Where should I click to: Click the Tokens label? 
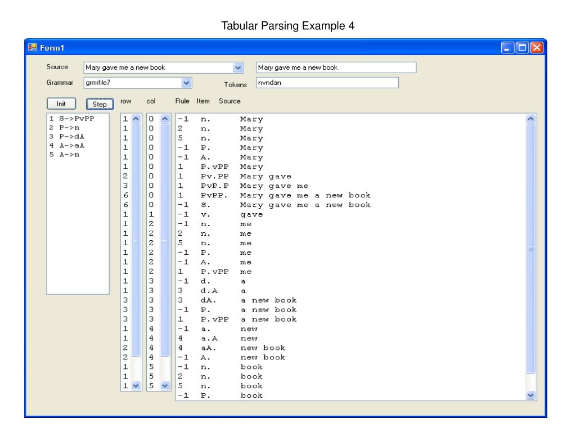pos(236,84)
